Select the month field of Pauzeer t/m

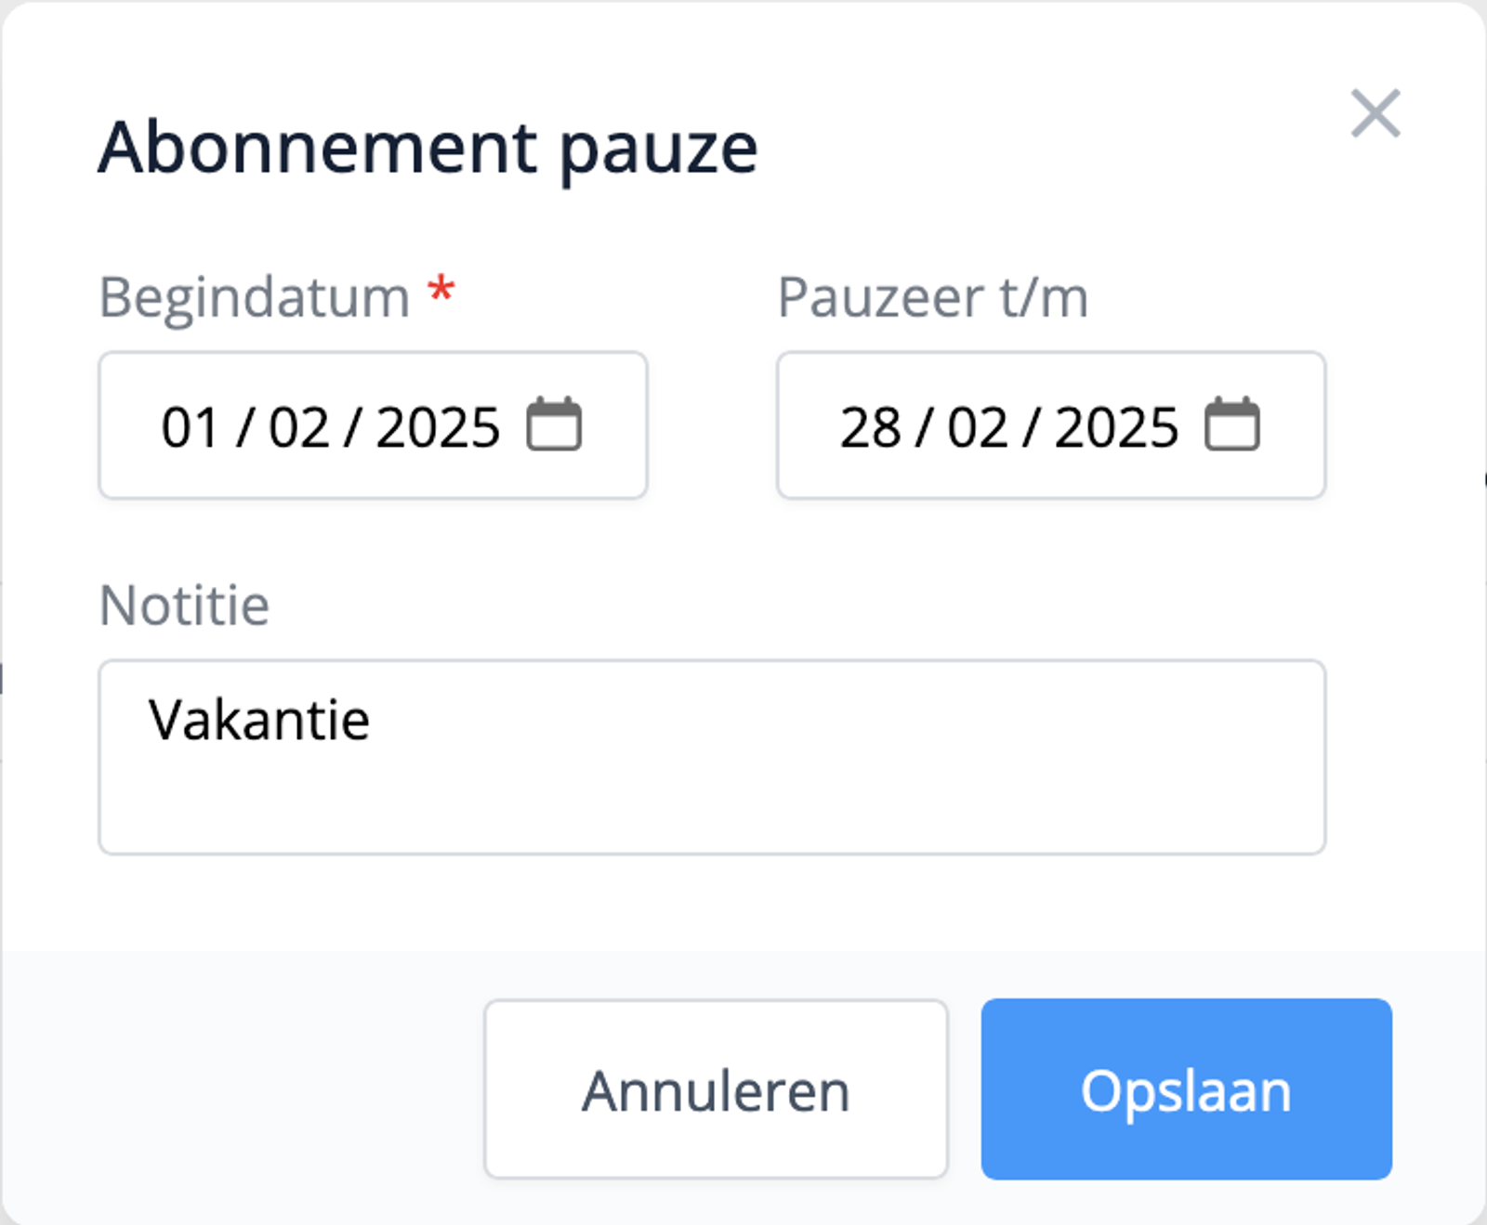coord(975,425)
